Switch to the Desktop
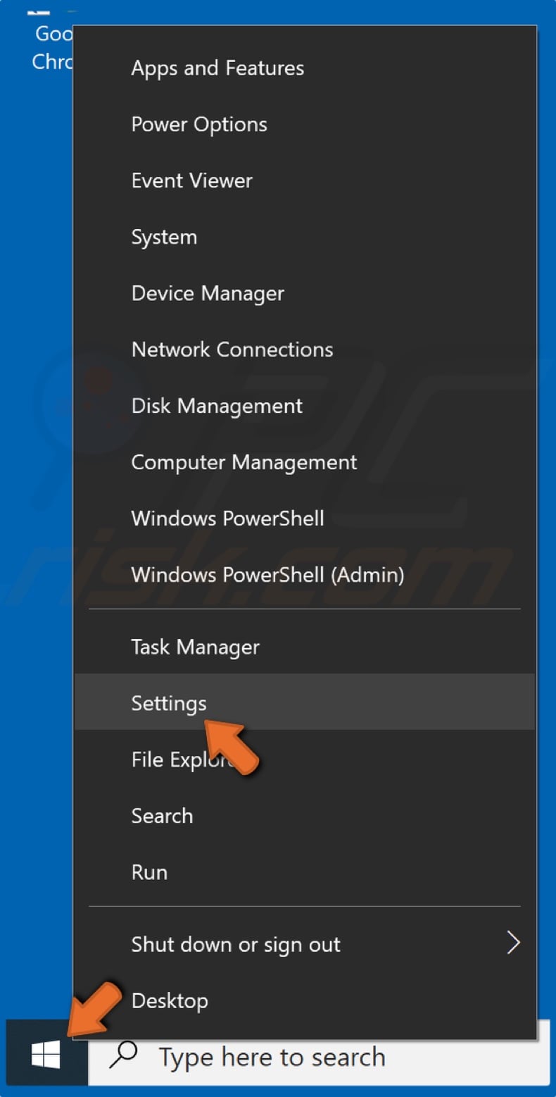This screenshot has height=1097, width=556. [x=169, y=1000]
